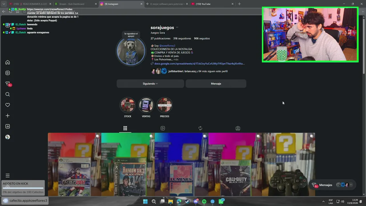Screen dimensions: 366x206
Task: Switch to REACCIONAMOS A LOS tab
Action: [x=29, y=4]
